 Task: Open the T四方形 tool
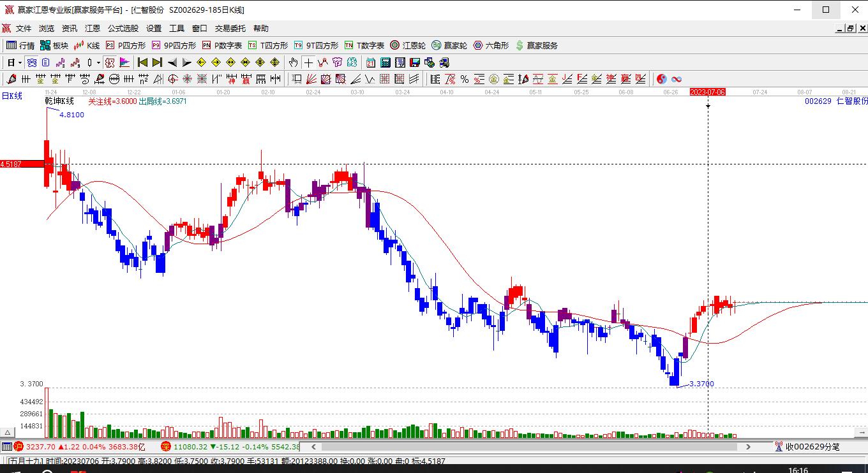[268, 45]
